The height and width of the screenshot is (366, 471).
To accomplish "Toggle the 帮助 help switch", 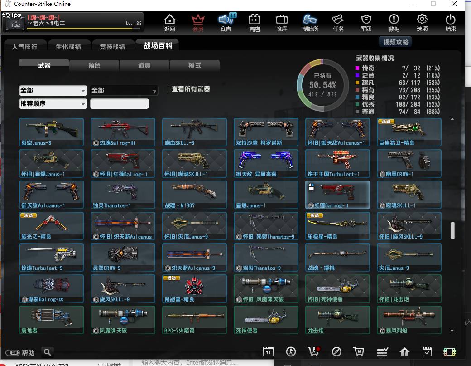I will [x=13, y=353].
